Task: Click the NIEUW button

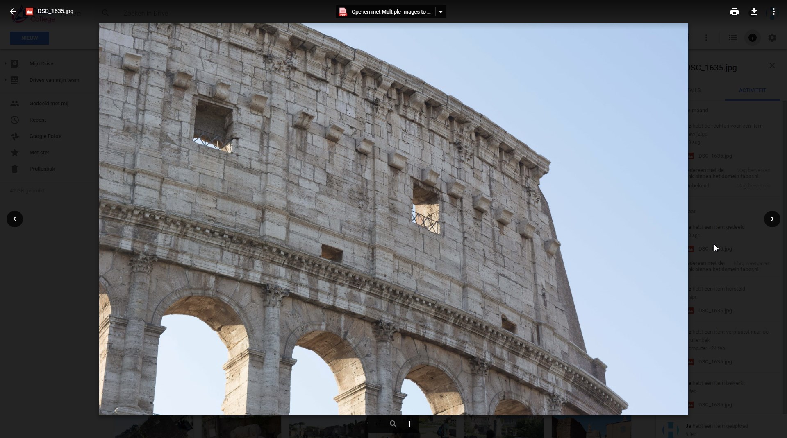Action: 30,38
